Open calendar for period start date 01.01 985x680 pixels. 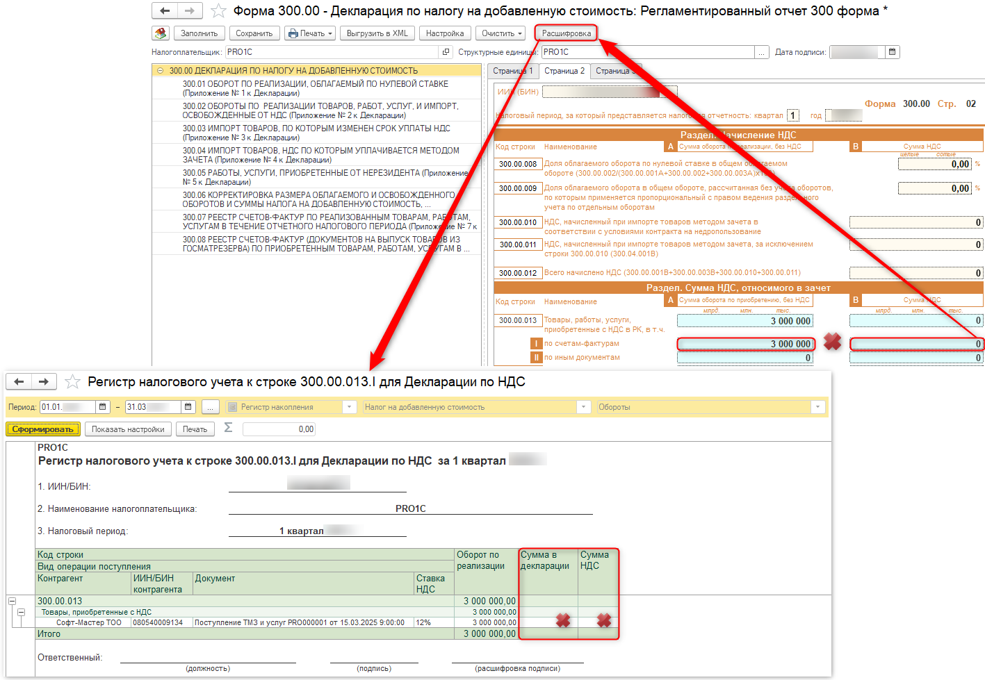click(x=103, y=407)
